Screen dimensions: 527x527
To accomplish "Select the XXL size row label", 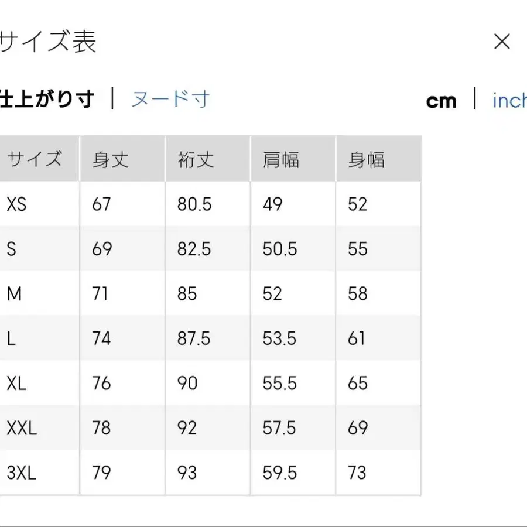I will (x=22, y=428).
